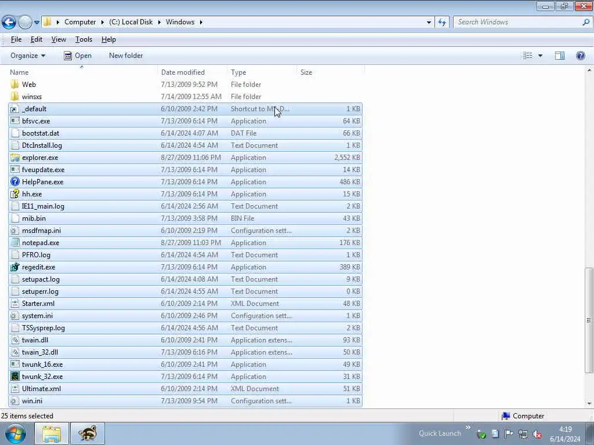This screenshot has width=594, height=445.
Task: Click the (C:) Local Disk breadcrumb
Action: pyautogui.click(x=131, y=22)
